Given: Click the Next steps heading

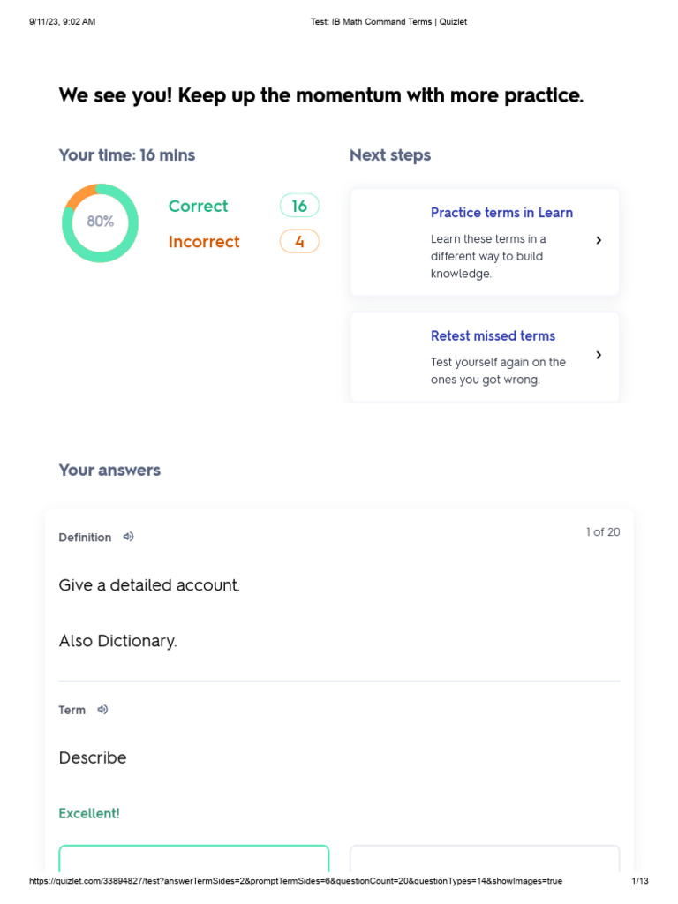Looking at the screenshot, I should [x=390, y=155].
